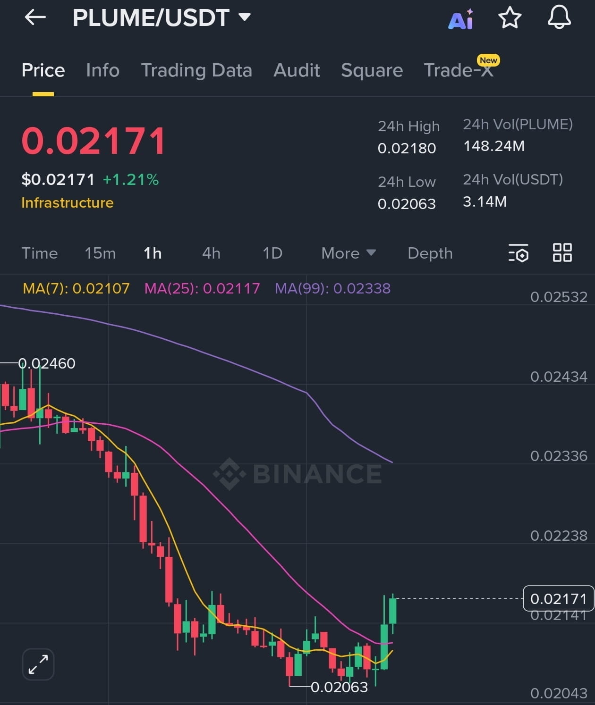Screen dimensions: 595x705
Task: Open the AI assistant icon
Action: (461, 19)
